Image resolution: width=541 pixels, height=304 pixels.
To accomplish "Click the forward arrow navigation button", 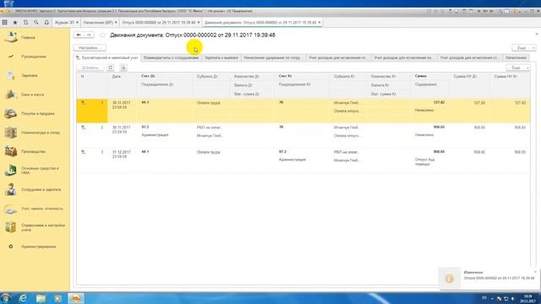I will tap(89, 35).
